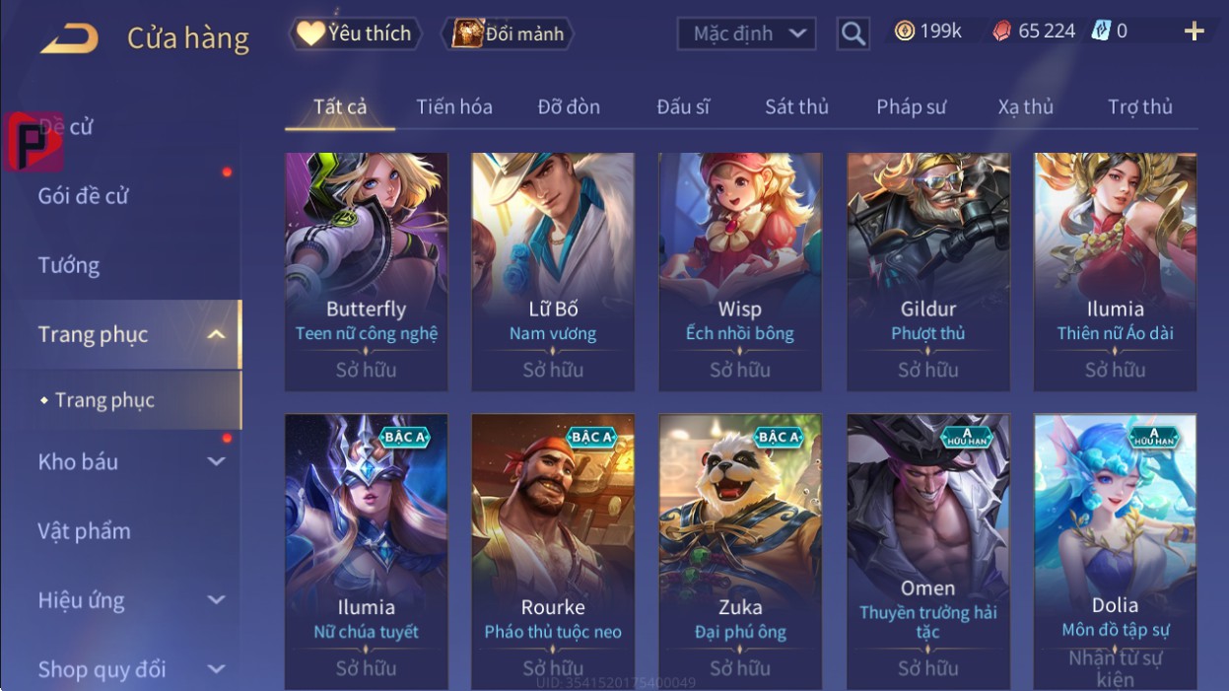The width and height of the screenshot is (1229, 691).
Task: Tap the plus icon to add currency
Action: [1195, 32]
